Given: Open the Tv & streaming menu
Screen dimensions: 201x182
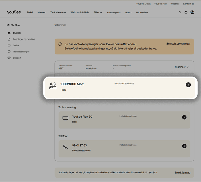Looking at the screenshot, I should [58, 12].
